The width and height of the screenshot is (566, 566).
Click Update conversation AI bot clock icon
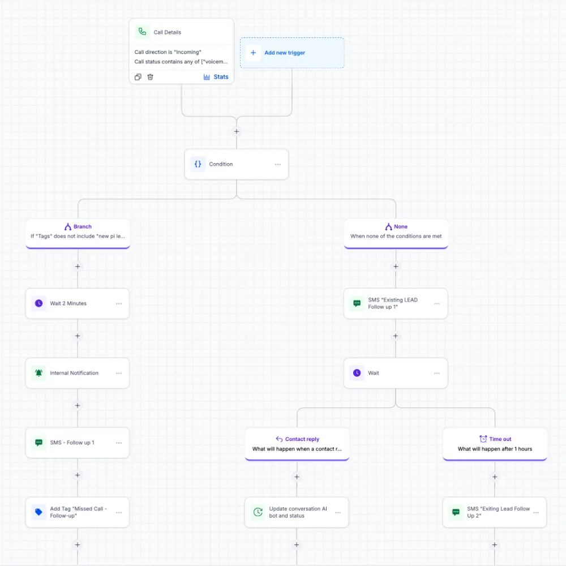tap(258, 512)
